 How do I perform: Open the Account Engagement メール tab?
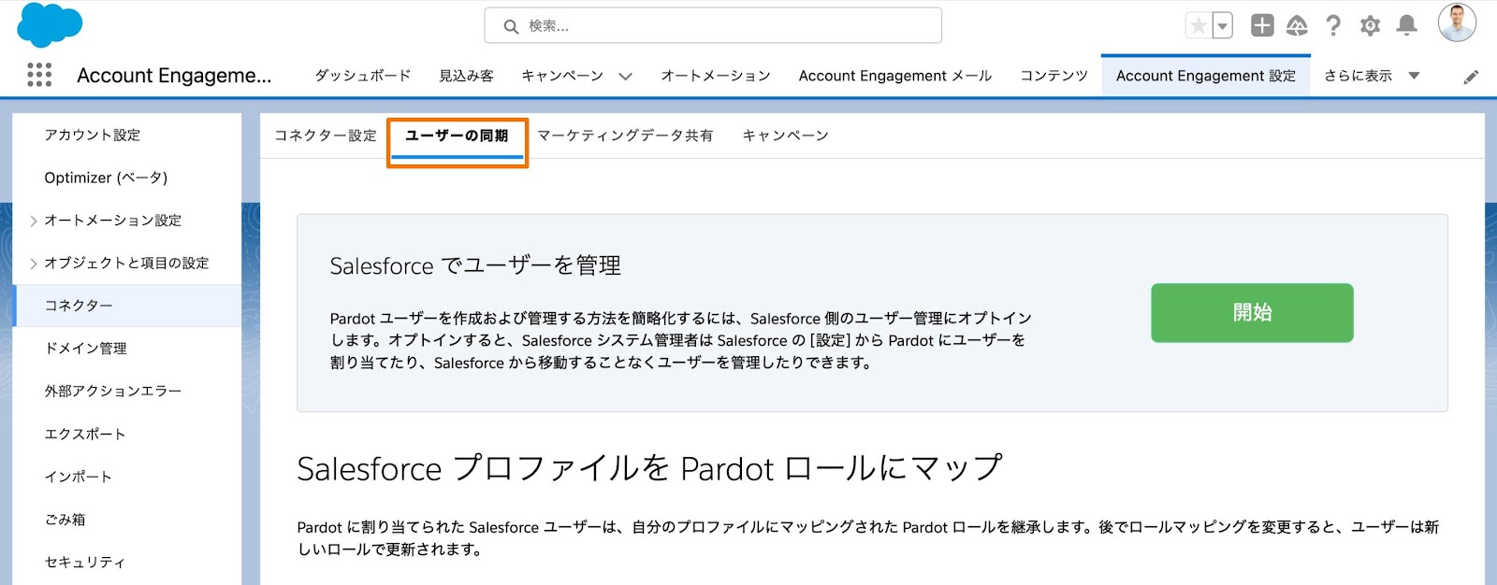[x=895, y=76]
